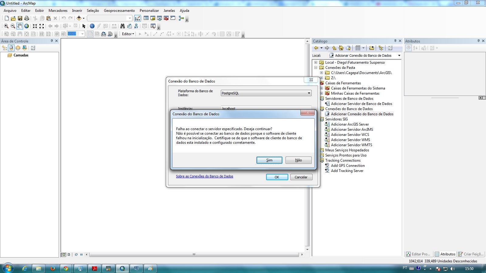Click the Create Viewer Window icon

point(153,26)
